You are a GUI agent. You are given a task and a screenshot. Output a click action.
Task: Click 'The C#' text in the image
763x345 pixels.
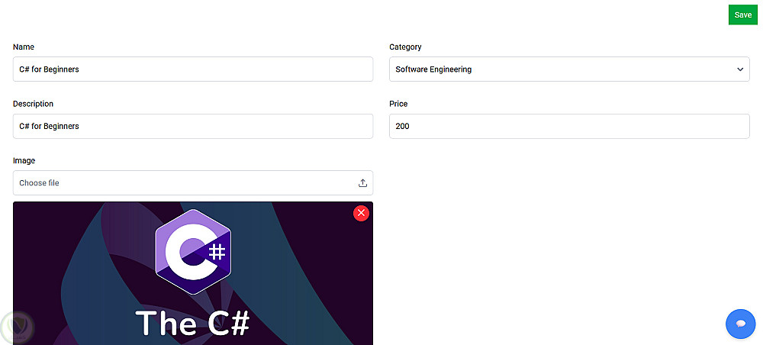(x=192, y=324)
